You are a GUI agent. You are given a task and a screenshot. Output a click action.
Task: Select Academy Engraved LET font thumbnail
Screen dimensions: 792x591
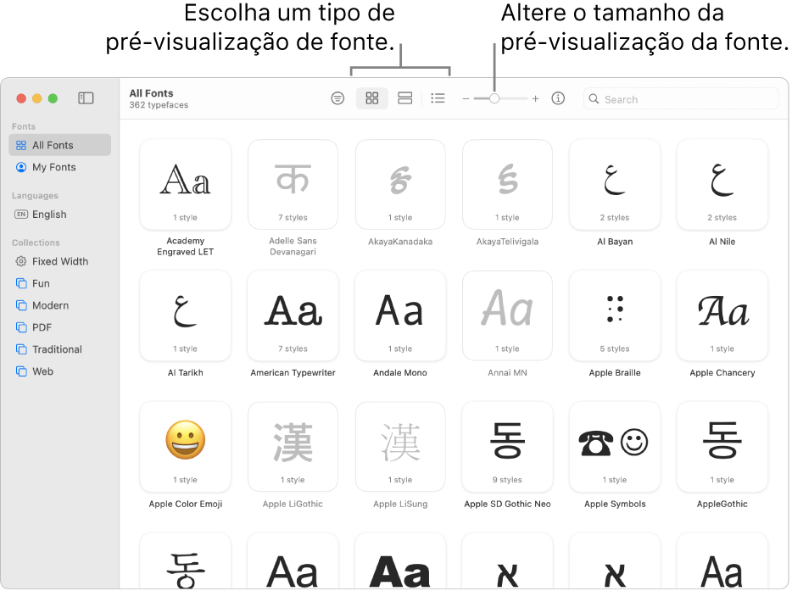coord(186,185)
